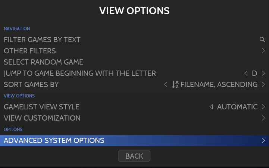Open Other Filters chevron arrow
The height and width of the screenshot is (168, 269).
tap(263, 51)
